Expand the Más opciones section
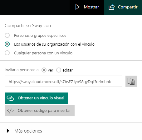The image size is (142, 140). coord(24,131)
